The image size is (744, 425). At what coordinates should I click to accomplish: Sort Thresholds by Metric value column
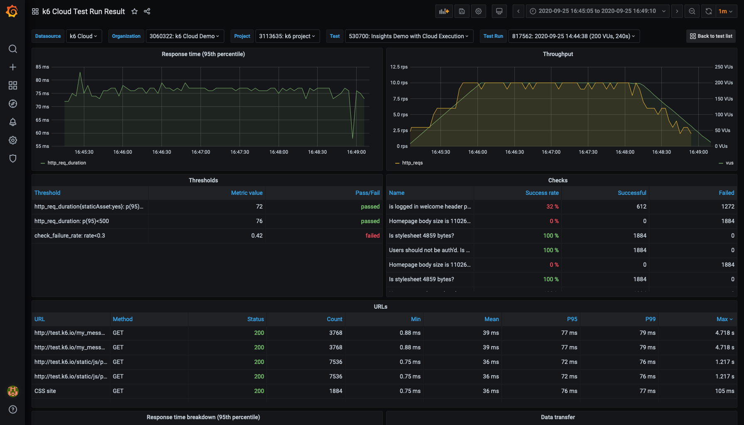tap(247, 193)
